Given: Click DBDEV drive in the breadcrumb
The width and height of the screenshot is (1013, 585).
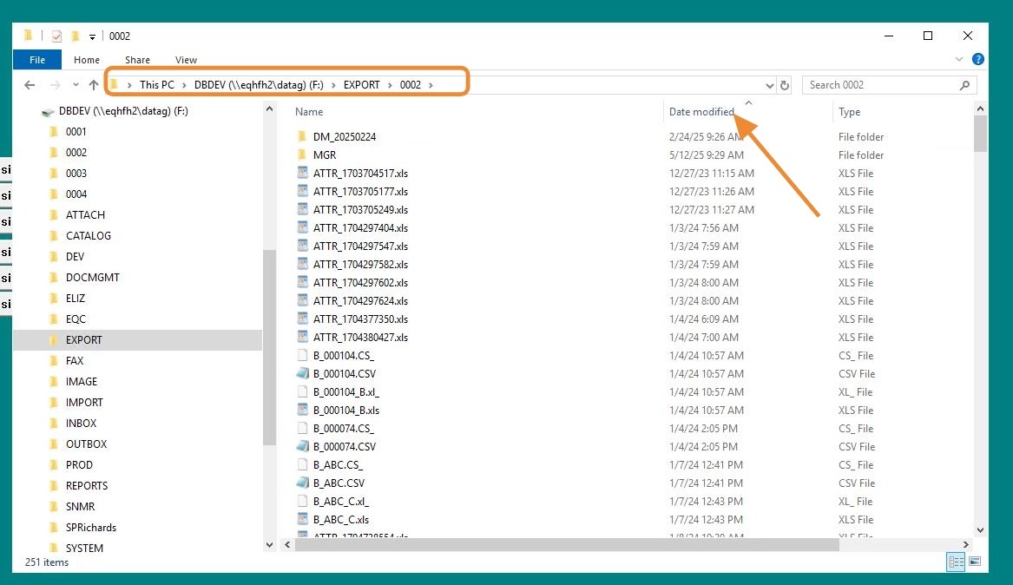Looking at the screenshot, I should coord(259,84).
